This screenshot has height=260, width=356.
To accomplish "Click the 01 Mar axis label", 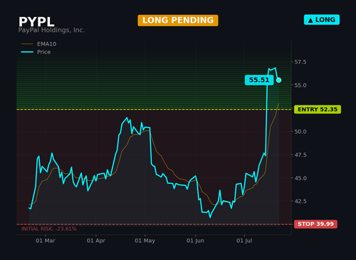I will 46,241.
